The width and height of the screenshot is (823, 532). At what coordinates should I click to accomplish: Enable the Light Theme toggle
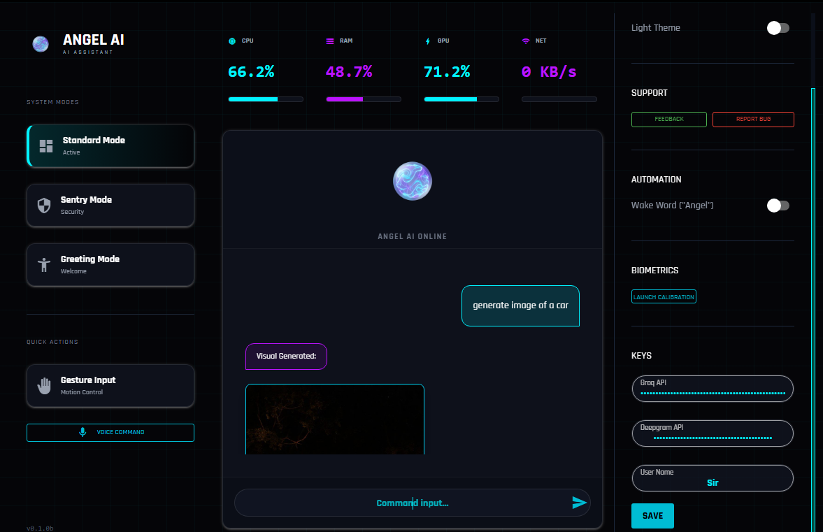[x=778, y=28]
